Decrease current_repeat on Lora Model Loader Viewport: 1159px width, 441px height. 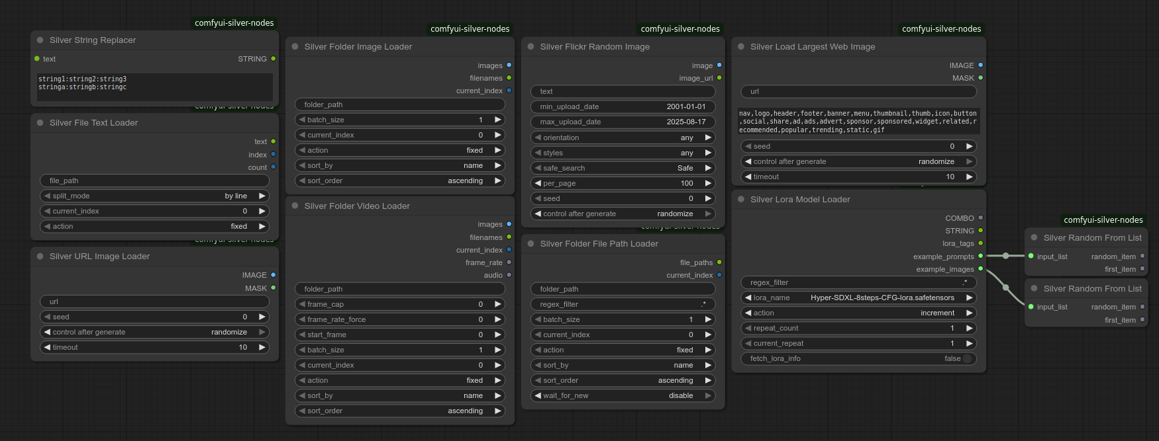748,344
